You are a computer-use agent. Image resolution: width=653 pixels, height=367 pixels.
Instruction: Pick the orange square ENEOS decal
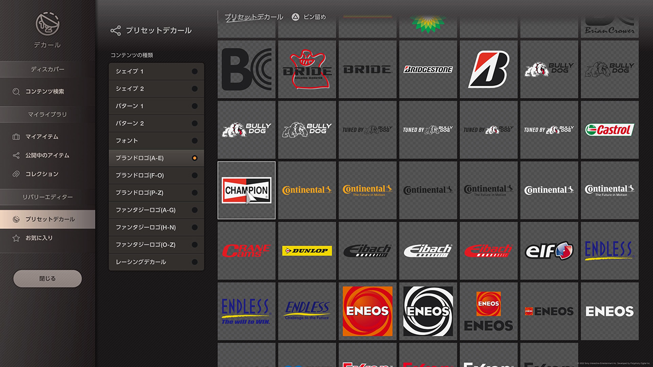click(x=367, y=311)
